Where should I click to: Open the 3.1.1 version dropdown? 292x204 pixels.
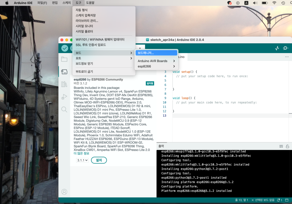click(82, 160)
